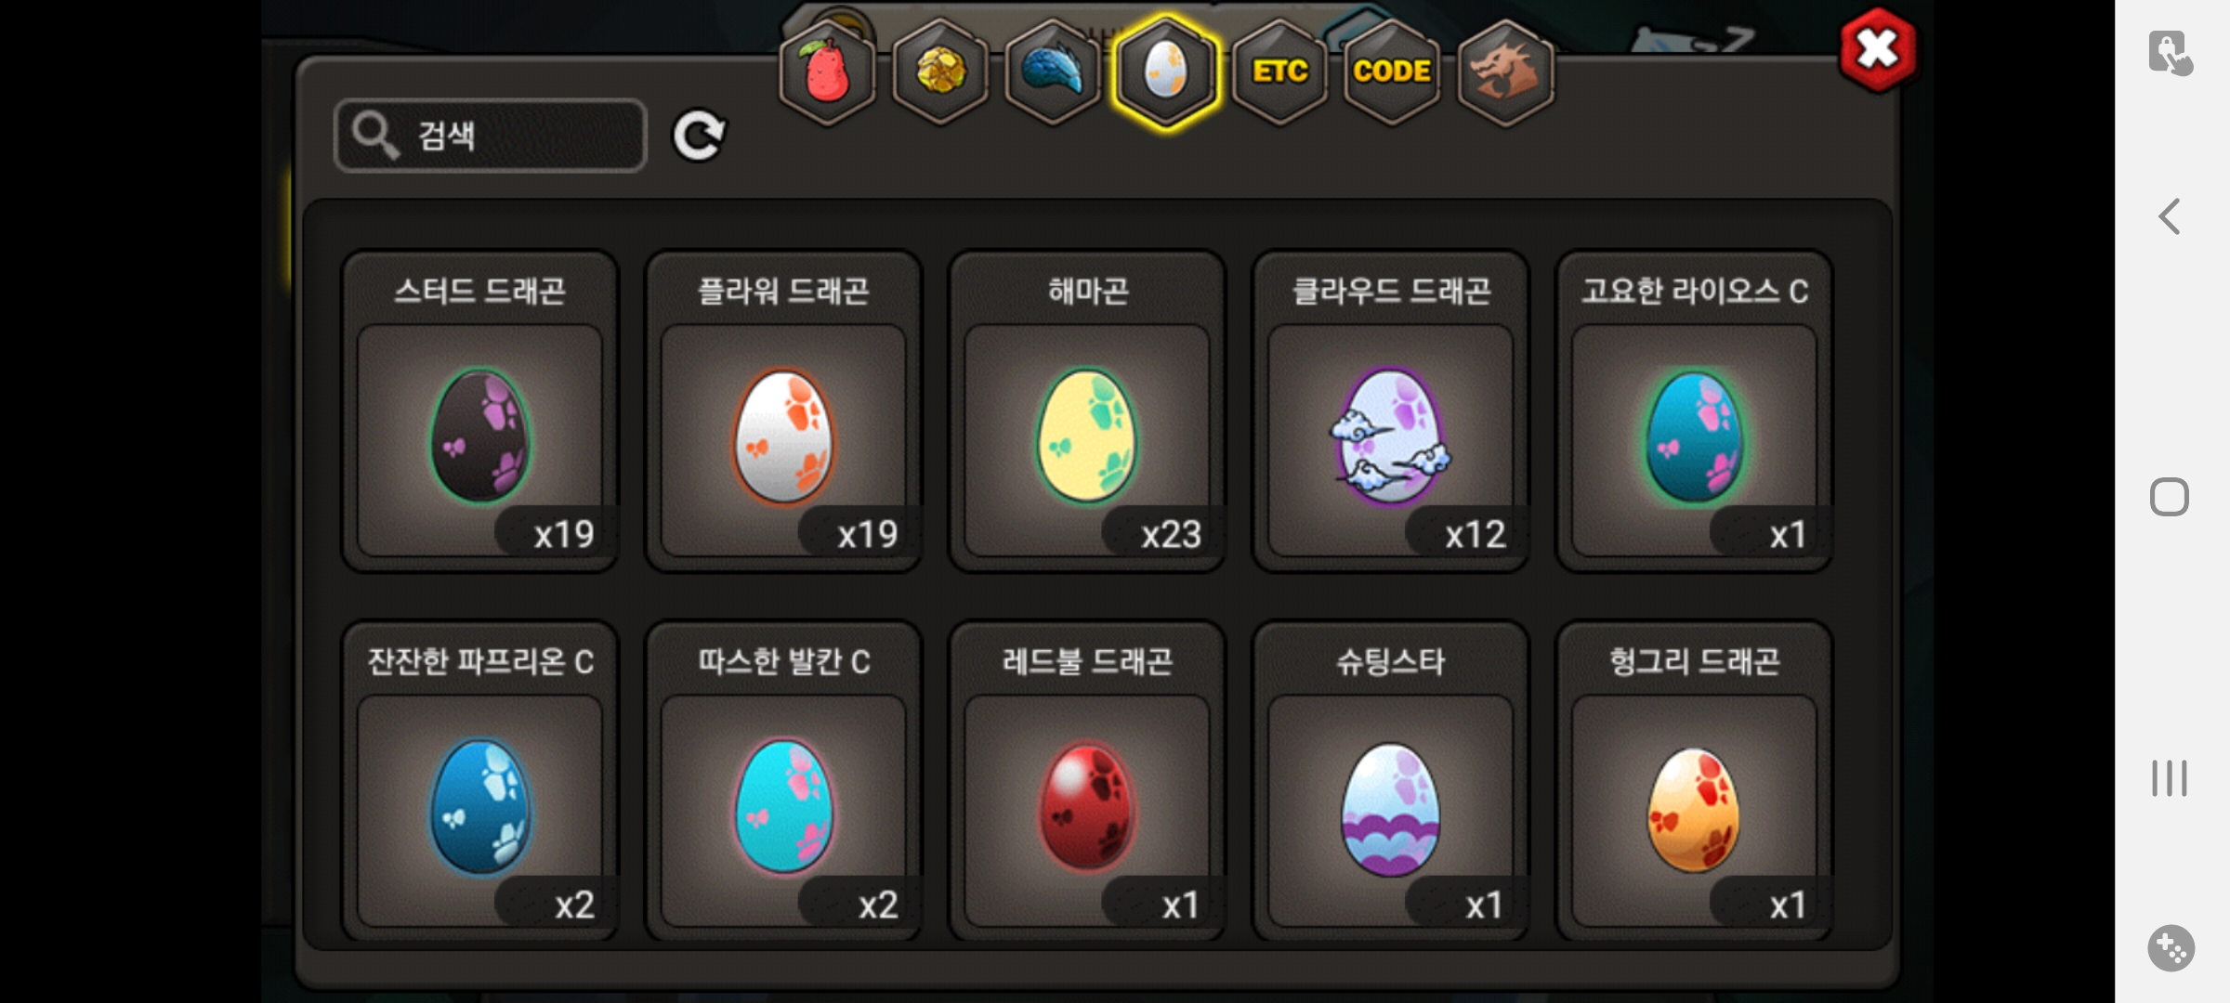
Task: Select the red 레드불 드래곤 egg
Action: click(x=1087, y=781)
